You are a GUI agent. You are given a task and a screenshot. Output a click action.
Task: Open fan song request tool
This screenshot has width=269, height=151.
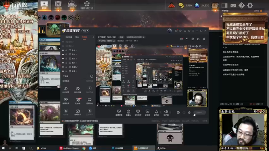tap(66, 90)
